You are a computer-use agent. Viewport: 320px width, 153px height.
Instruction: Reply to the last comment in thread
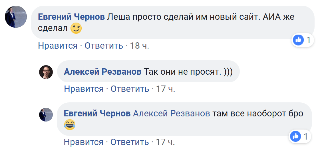(x=130, y=142)
